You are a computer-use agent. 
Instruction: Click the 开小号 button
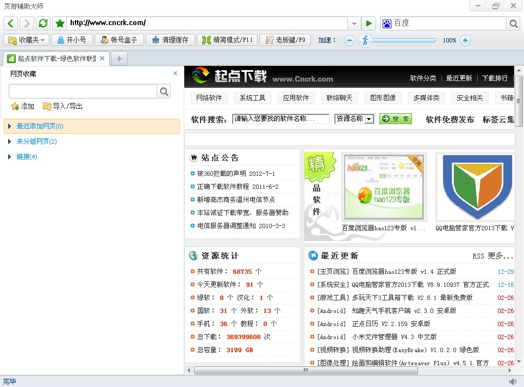pos(72,40)
